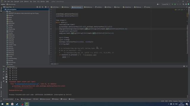Image resolution: width=190 pixels, height=106 pixels.
Task: Collapse the D:\ python root folder
Action: tap(4, 9)
